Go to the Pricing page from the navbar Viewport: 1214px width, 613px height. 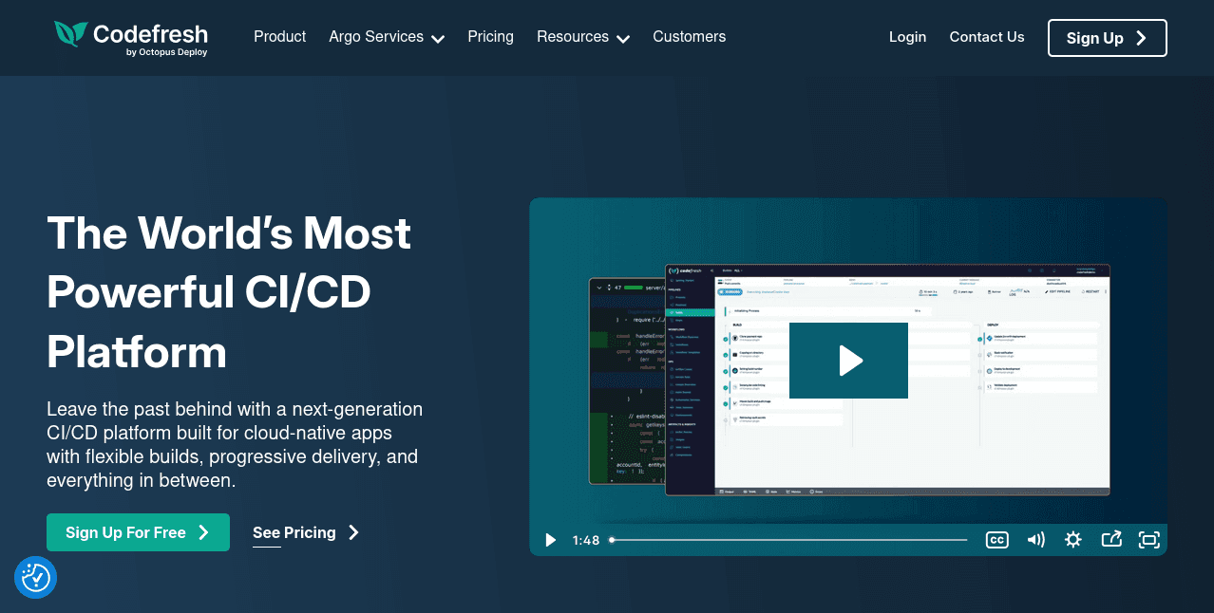click(490, 37)
